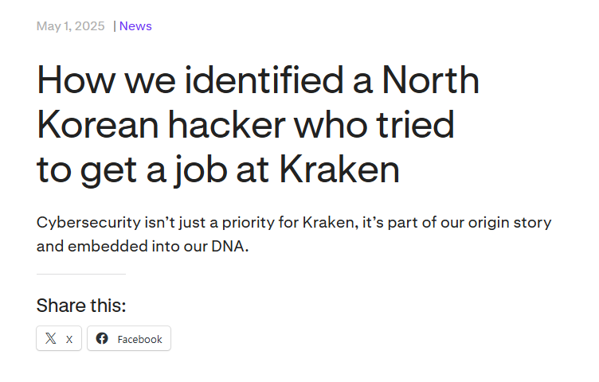Click the article headline about North Korean hacker
599x382 pixels.
(258, 125)
